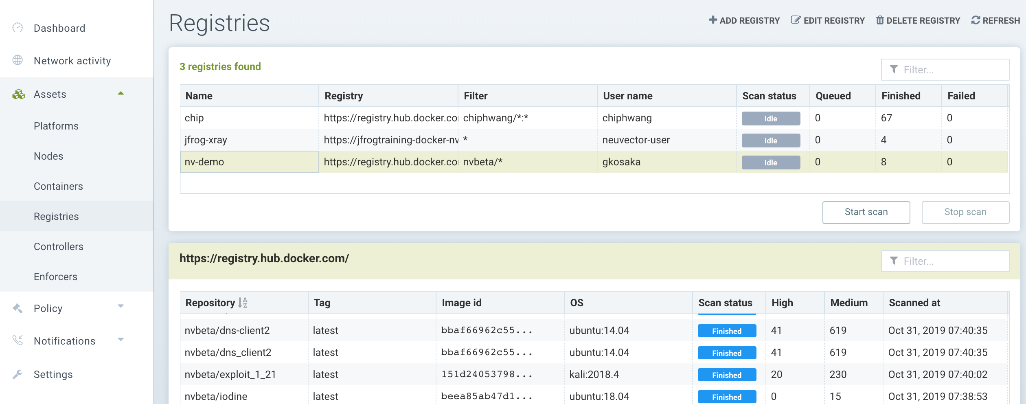
Task: Select the chip registry row
Action: point(249,118)
